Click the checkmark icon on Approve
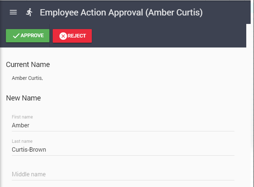Screen dimensions: 254x187 [16, 36]
